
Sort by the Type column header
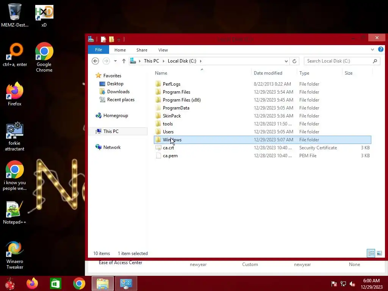tap(319, 73)
